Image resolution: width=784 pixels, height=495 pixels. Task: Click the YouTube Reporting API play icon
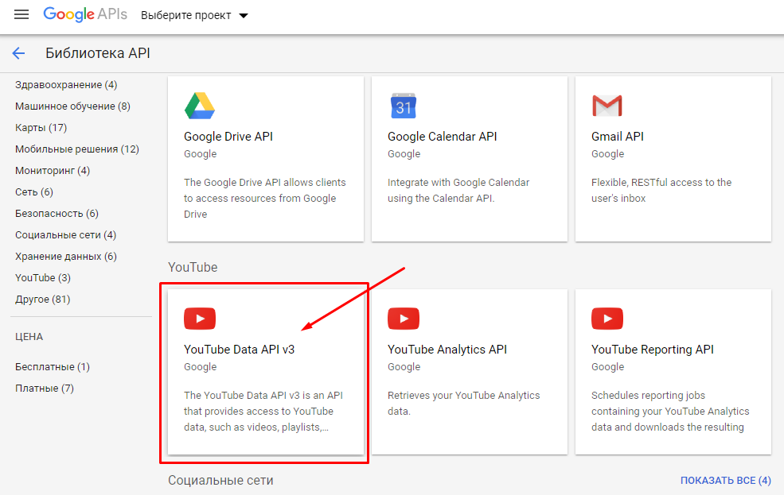click(x=607, y=319)
